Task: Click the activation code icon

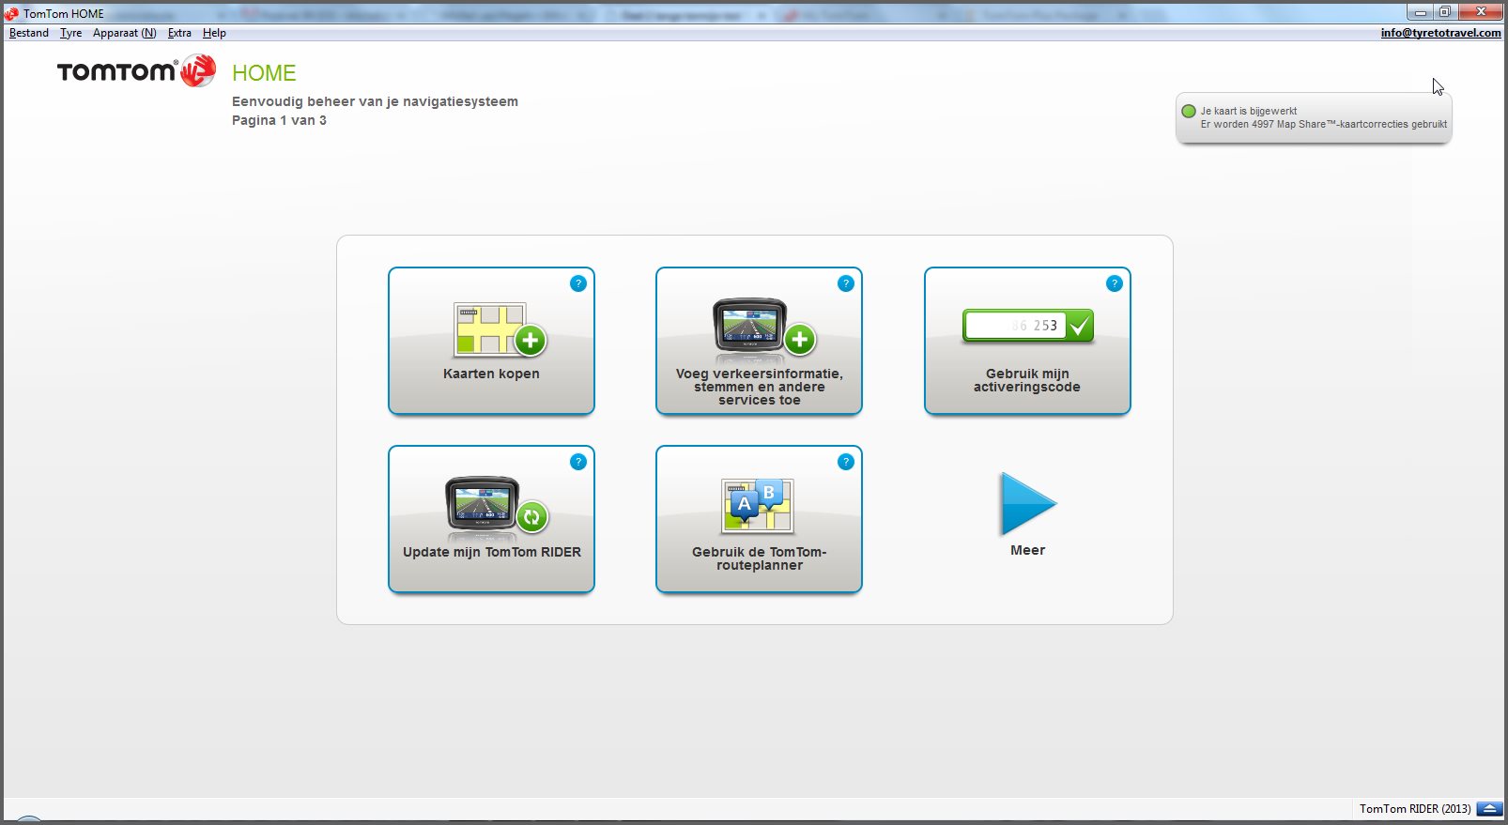Action: pos(1027,326)
